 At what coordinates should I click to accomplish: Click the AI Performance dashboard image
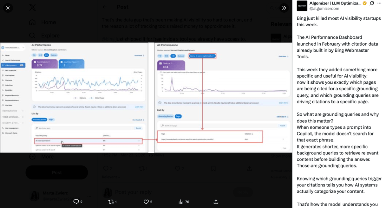146,98
